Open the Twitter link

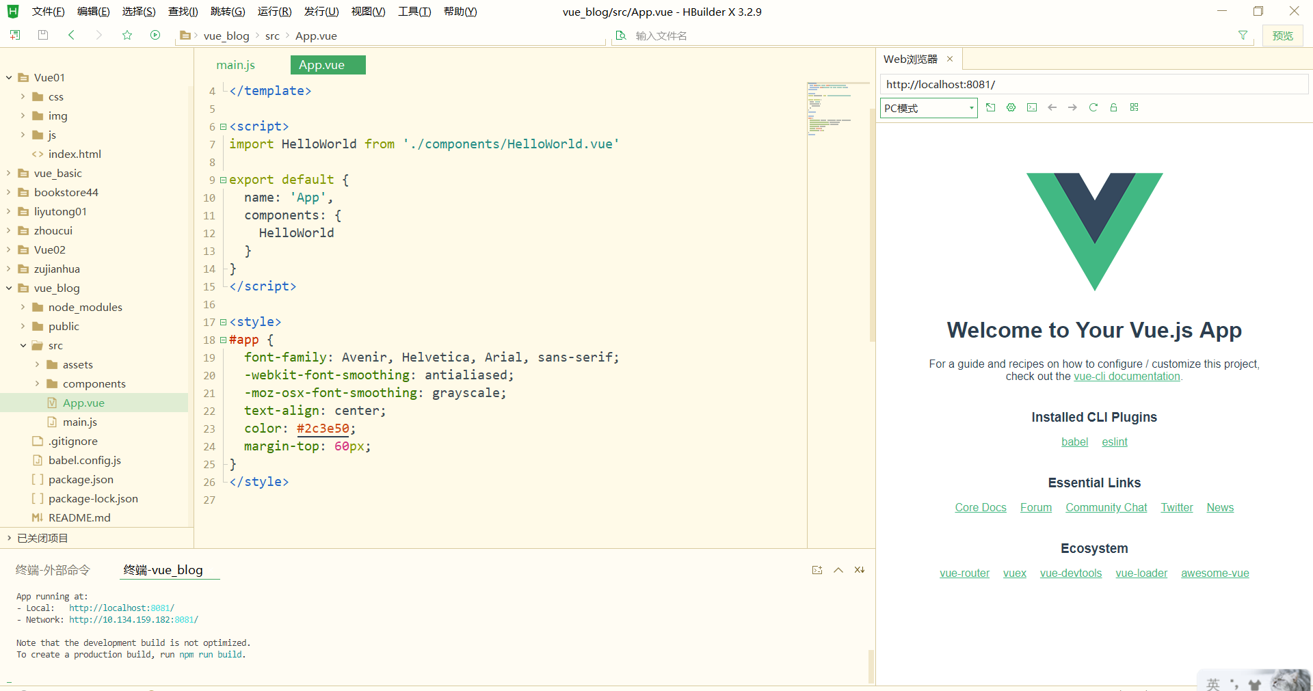[x=1176, y=508]
